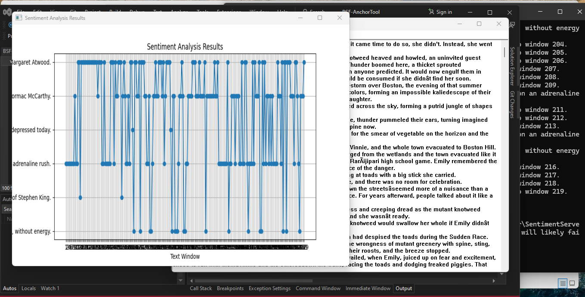
Task: Switch to the Command Window tab
Action: point(318,288)
